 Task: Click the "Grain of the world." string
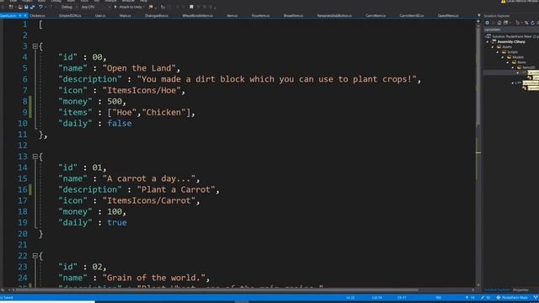153,278
